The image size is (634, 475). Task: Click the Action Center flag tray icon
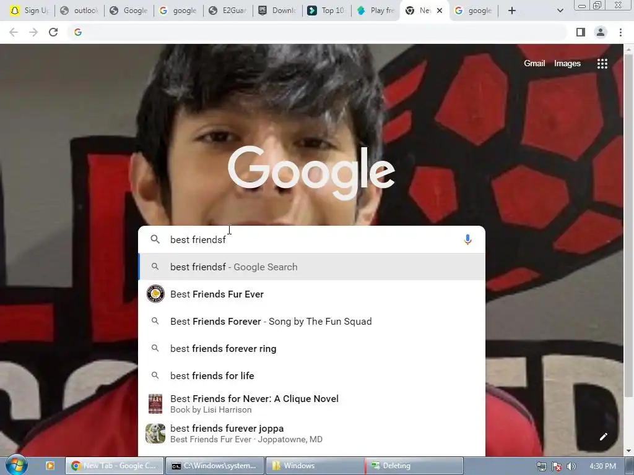click(557, 466)
